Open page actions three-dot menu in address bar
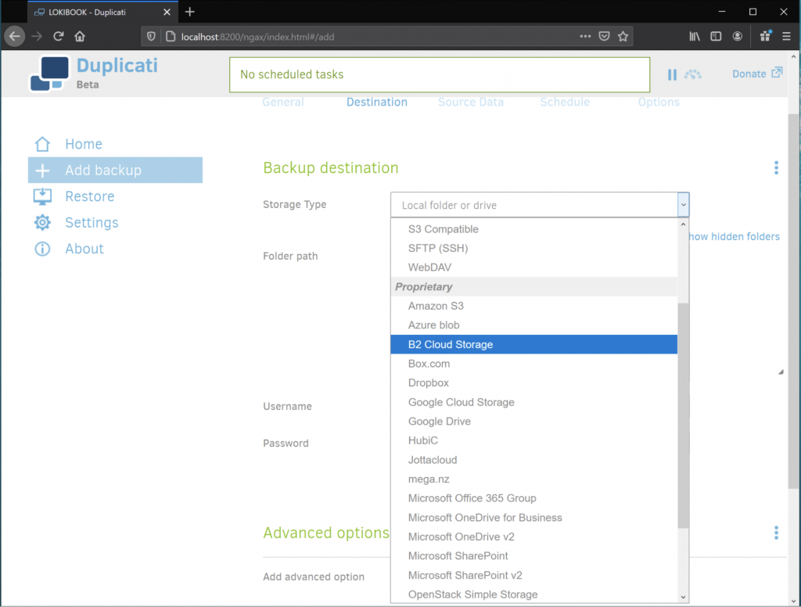Image resolution: width=801 pixels, height=607 pixels. tap(585, 36)
